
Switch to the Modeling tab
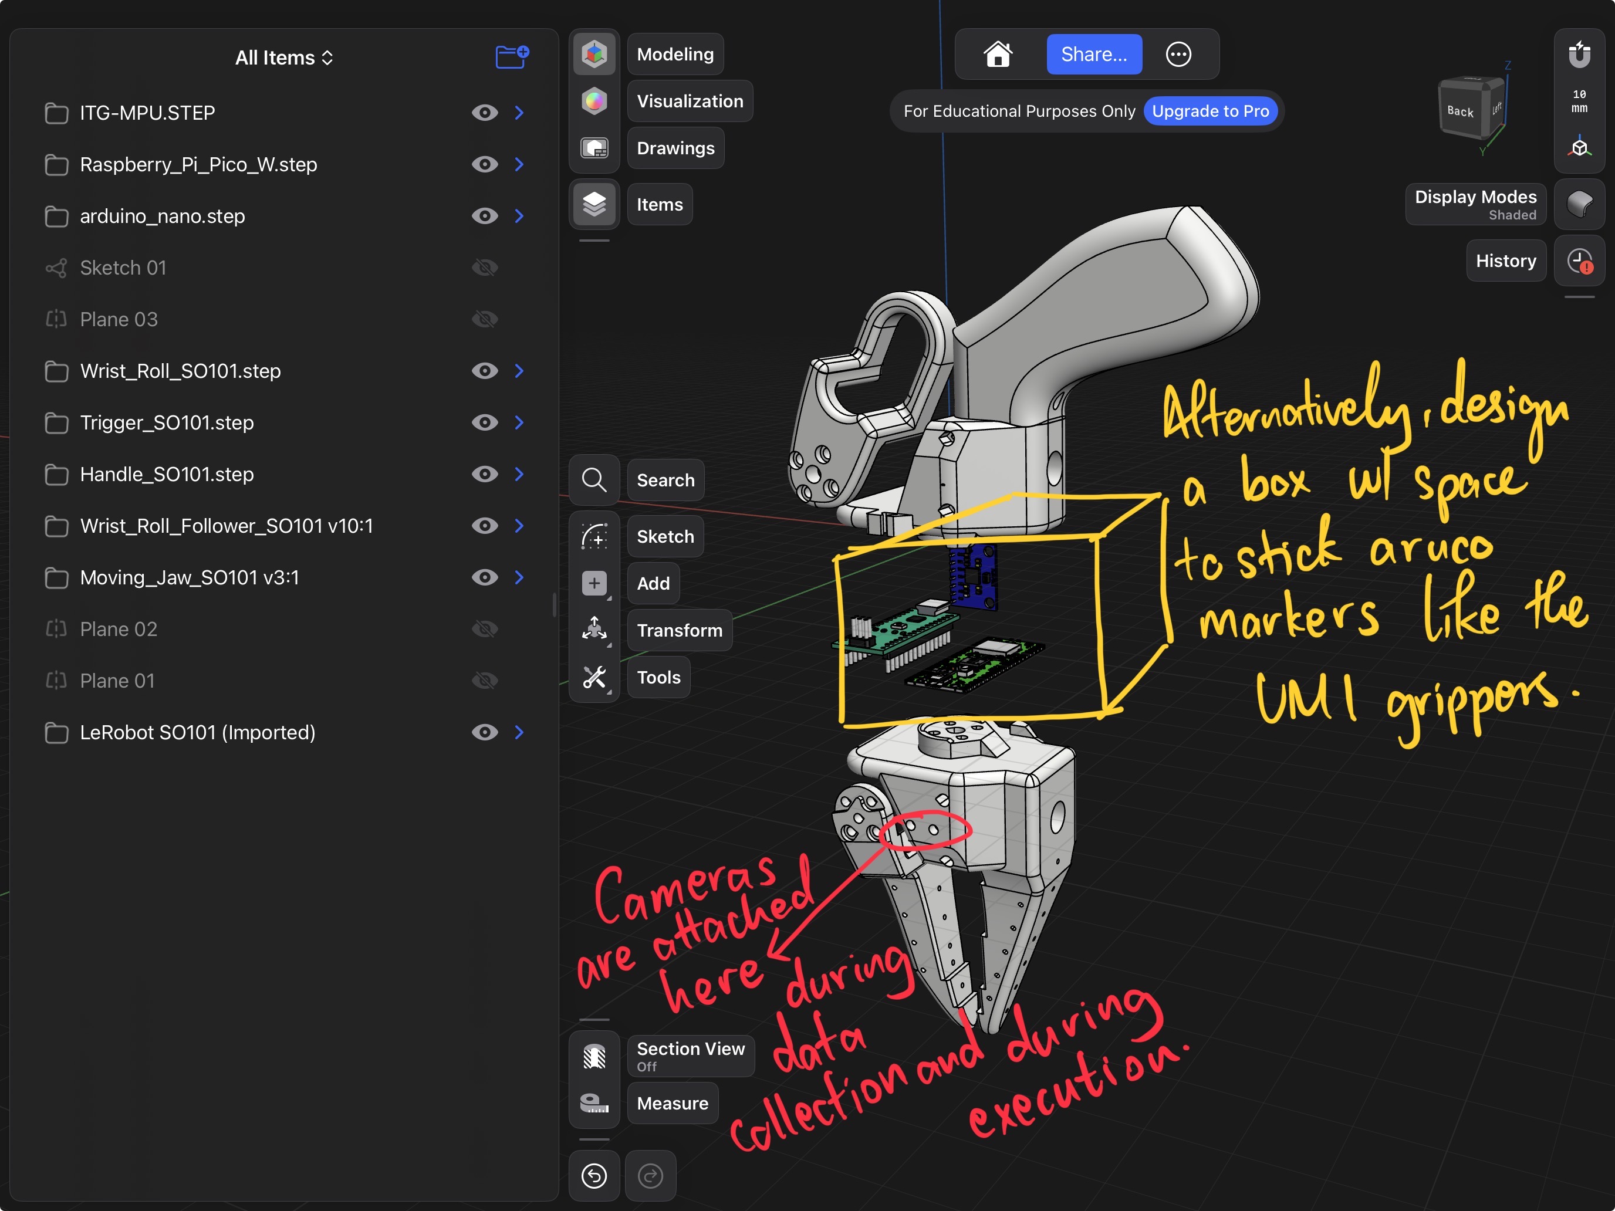tap(675, 53)
